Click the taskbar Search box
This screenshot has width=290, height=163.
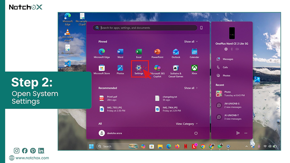pyautogui.click(x=117, y=146)
